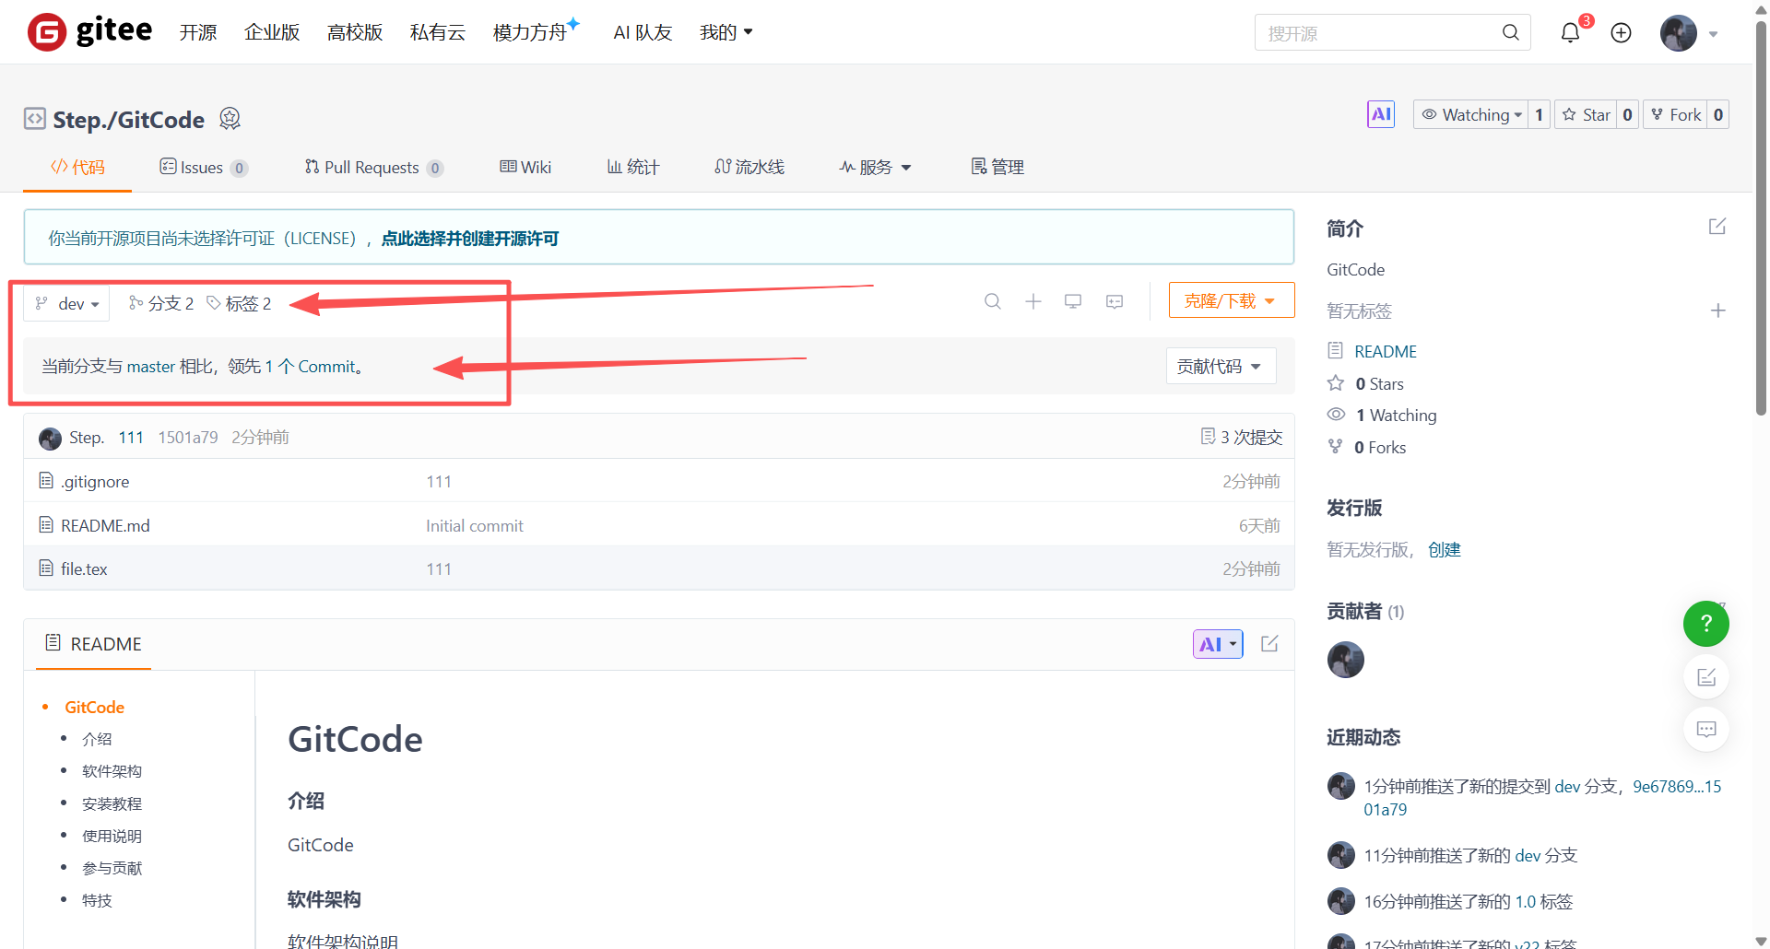Click the repository badge icon beside GitCode title
The width and height of the screenshot is (1770, 949).
tap(230, 119)
